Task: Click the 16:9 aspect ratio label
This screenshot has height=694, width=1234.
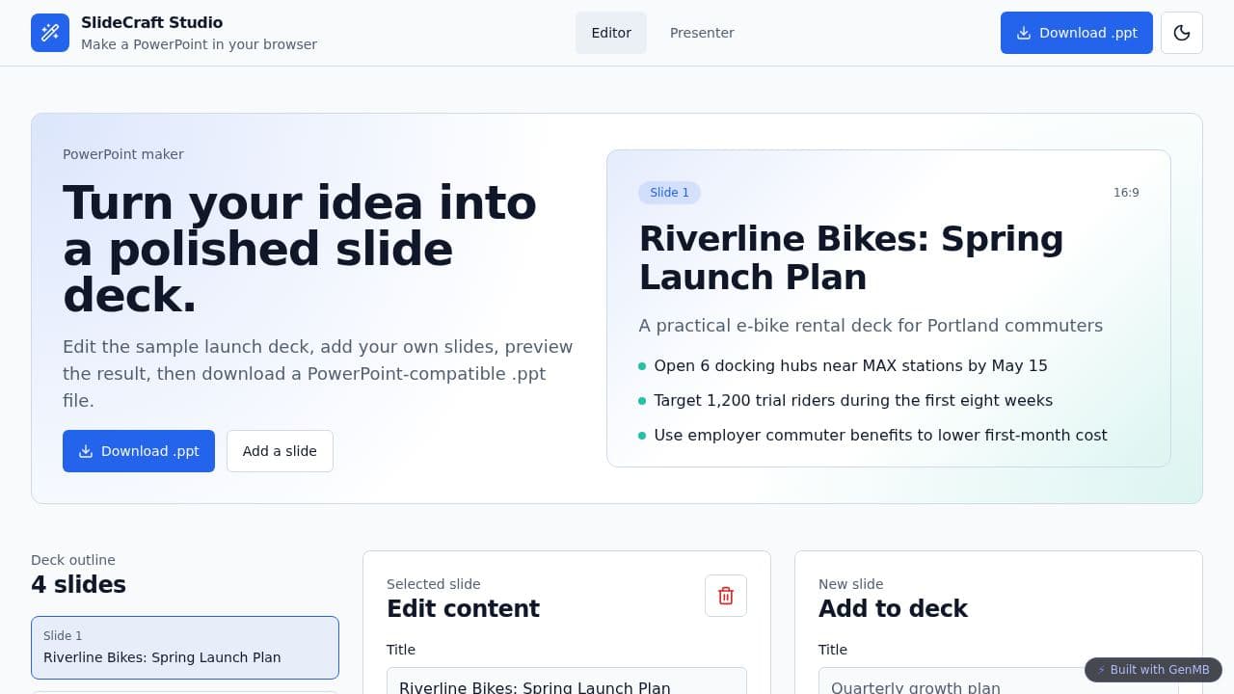Action: (x=1126, y=193)
